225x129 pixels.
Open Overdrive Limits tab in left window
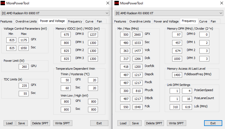coord(26,21)
